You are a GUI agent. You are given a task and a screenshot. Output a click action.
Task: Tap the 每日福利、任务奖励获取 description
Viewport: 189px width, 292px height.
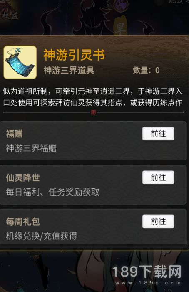click(52, 192)
